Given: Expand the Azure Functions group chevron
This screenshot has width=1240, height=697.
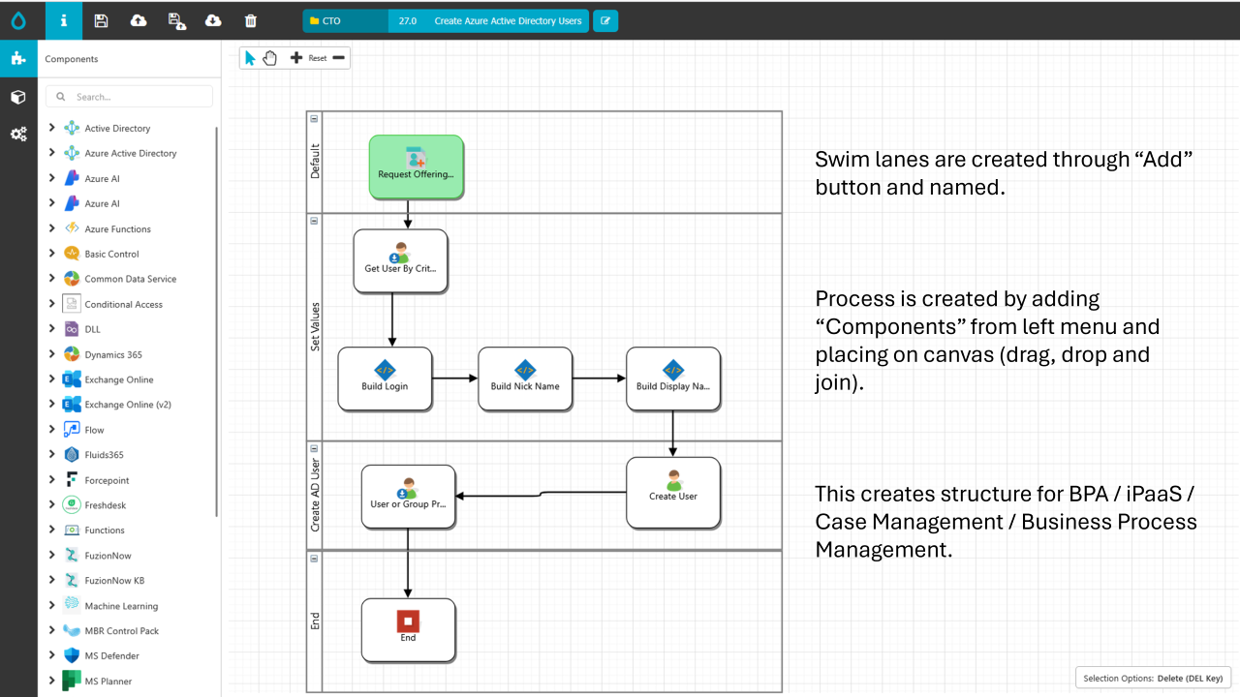Looking at the screenshot, I should [52, 228].
